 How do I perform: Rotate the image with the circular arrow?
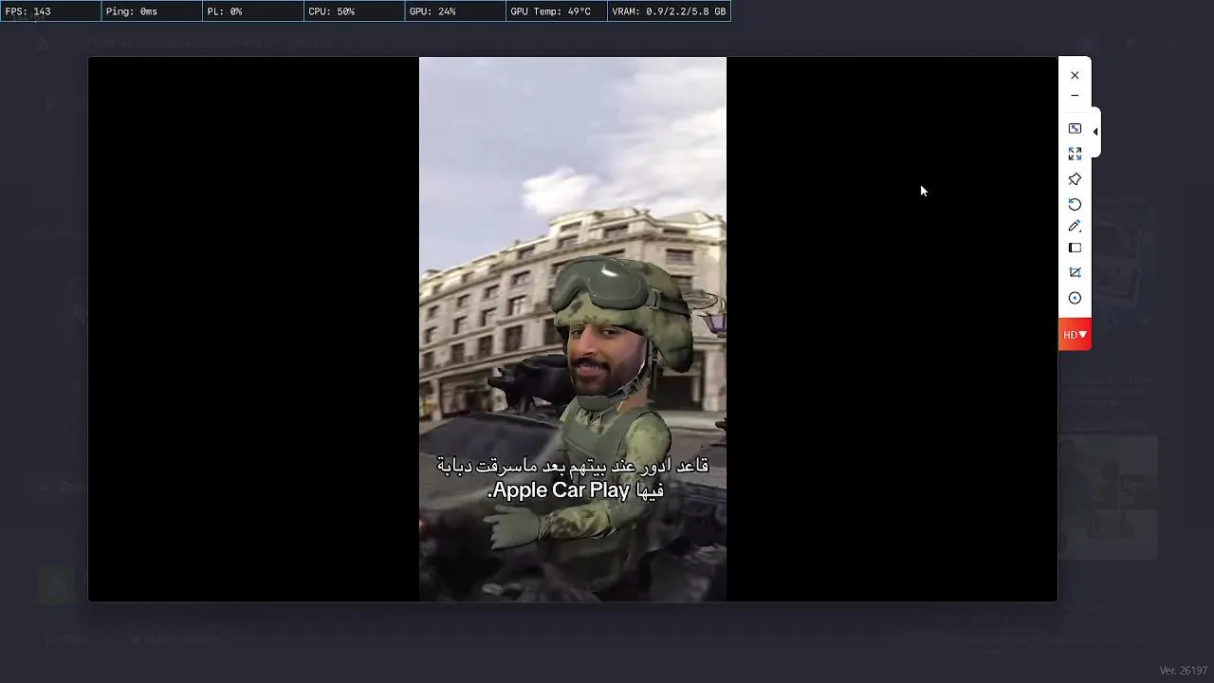[x=1075, y=203]
